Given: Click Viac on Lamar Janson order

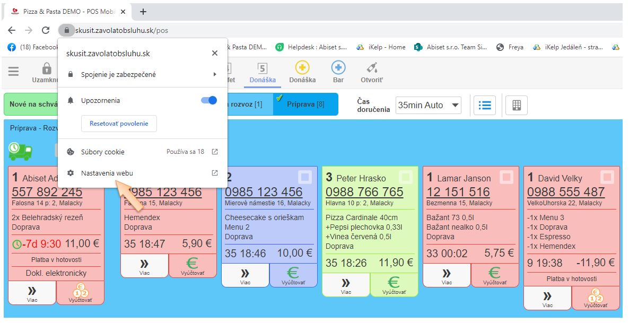Looking at the screenshot, I should click(x=447, y=275).
